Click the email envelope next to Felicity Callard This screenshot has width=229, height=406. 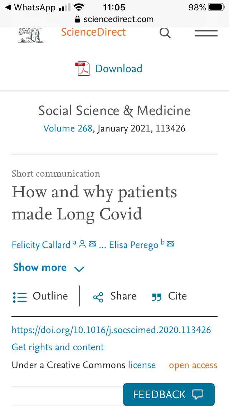coord(92,244)
